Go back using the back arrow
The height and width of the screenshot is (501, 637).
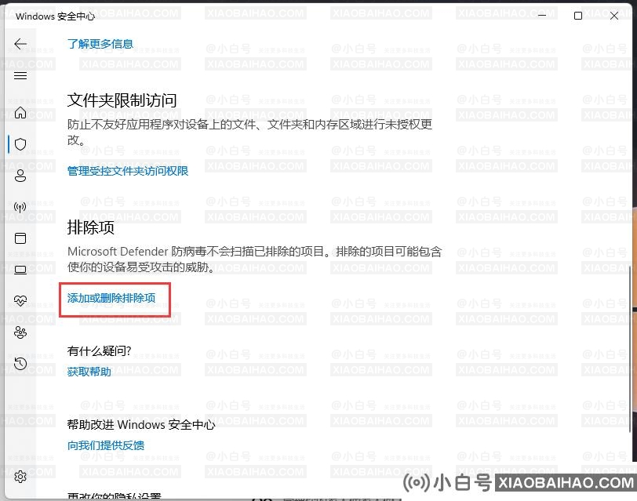[x=20, y=44]
